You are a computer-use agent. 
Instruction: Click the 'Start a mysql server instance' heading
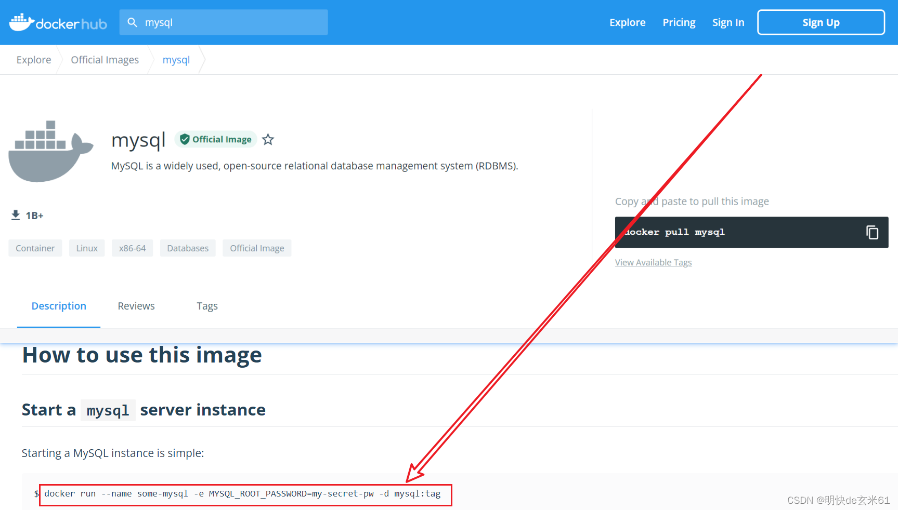(x=144, y=410)
